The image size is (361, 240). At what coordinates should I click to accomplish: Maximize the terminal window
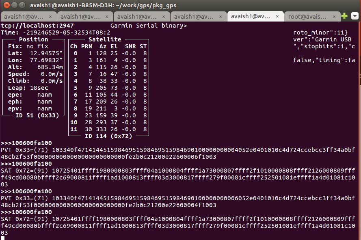22,5
